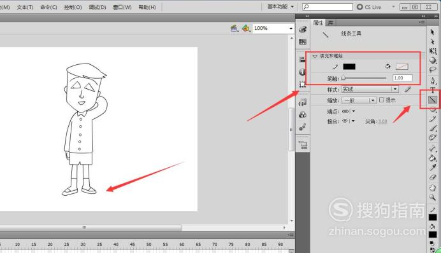Open the 基本功能 workspace switcher
Viewport: 441px width, 253px height.
280,6
